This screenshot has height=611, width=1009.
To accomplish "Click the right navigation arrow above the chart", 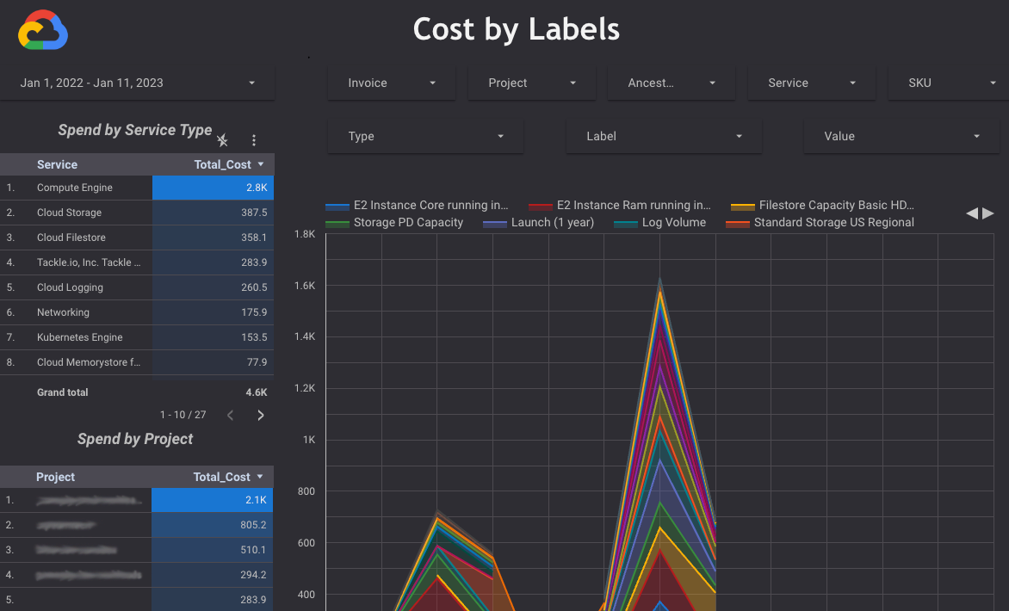I will click(987, 214).
